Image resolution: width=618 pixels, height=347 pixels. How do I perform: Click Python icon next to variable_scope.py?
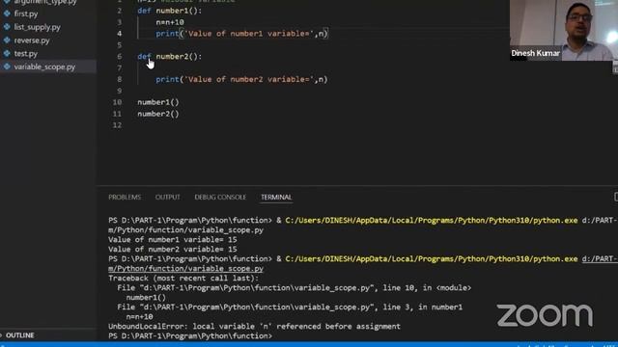pyautogui.click(x=7, y=67)
